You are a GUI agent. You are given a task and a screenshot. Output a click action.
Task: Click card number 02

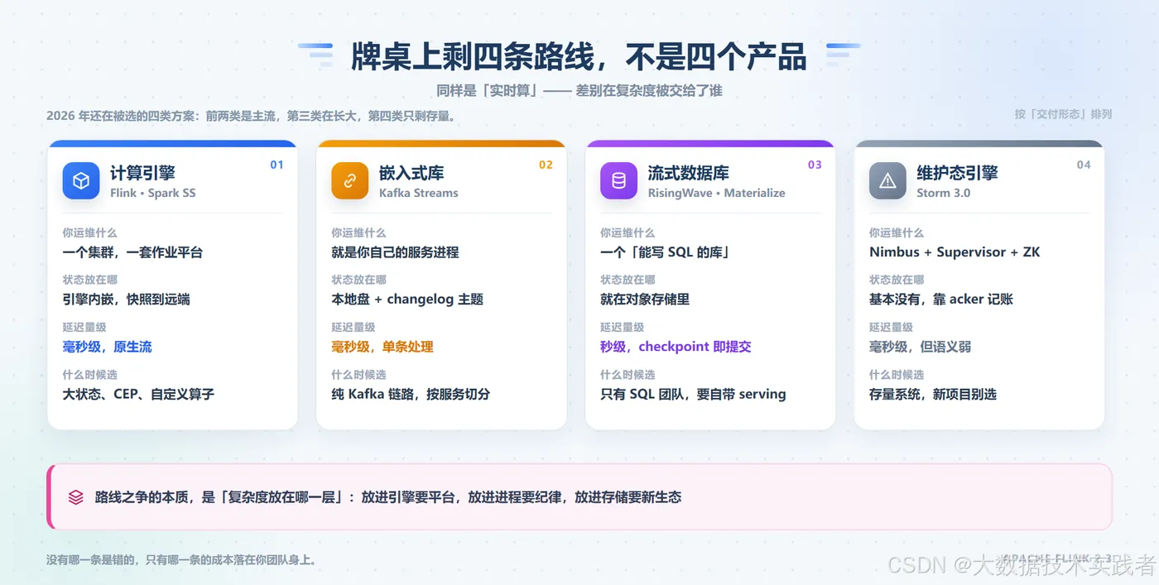pyautogui.click(x=546, y=165)
